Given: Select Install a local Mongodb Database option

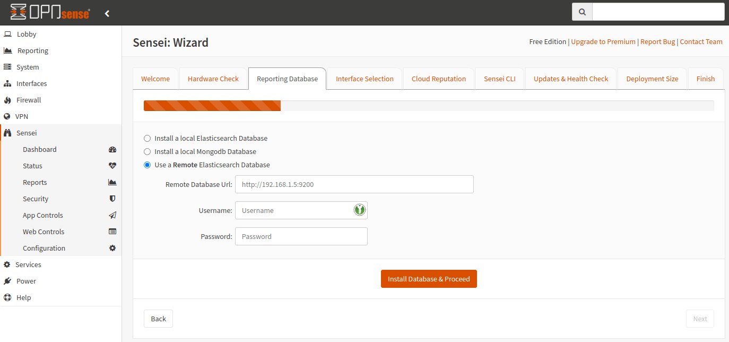Looking at the screenshot, I should tap(147, 152).
